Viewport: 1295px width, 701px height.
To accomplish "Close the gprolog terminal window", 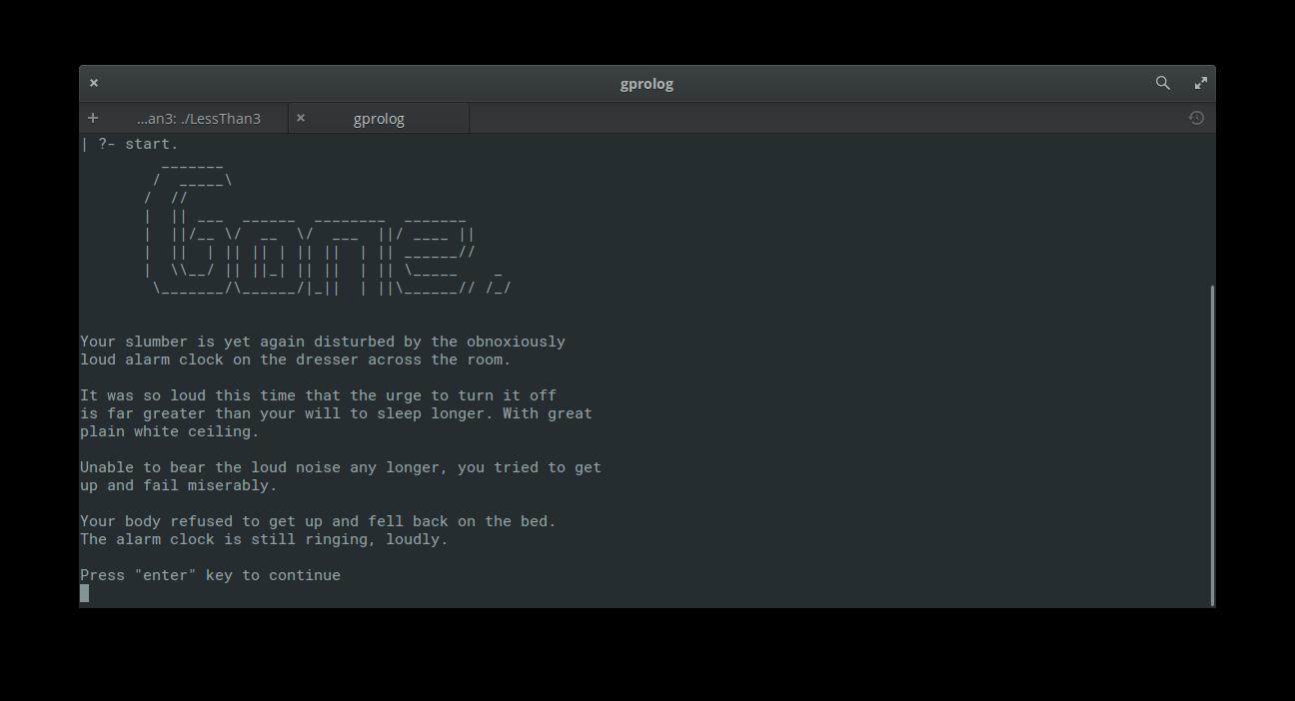I will pyautogui.click(x=94, y=83).
